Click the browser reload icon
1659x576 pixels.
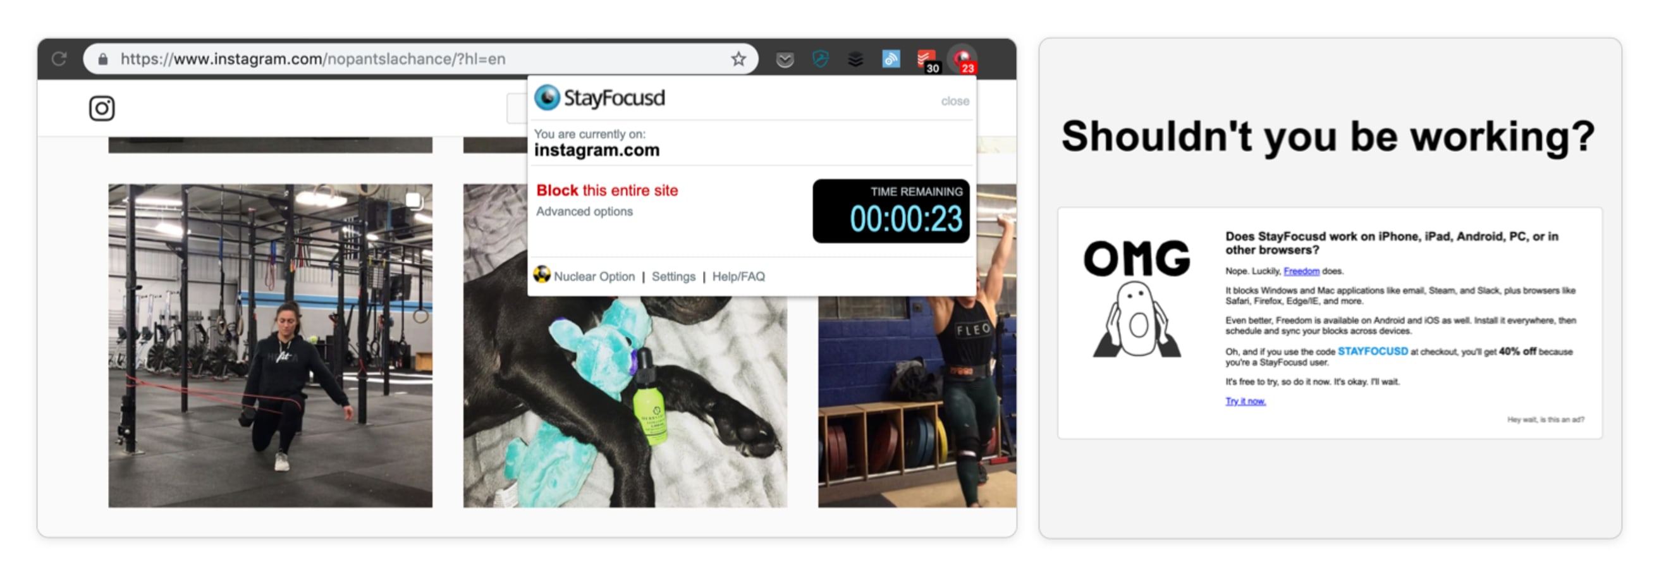59,59
